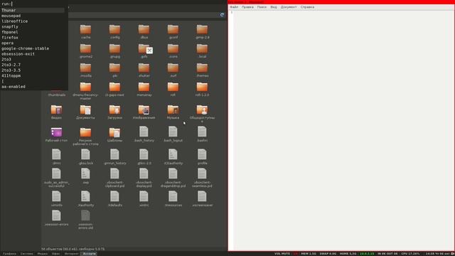Choose Thunar in dmenu run list

pyautogui.click(x=32, y=10)
